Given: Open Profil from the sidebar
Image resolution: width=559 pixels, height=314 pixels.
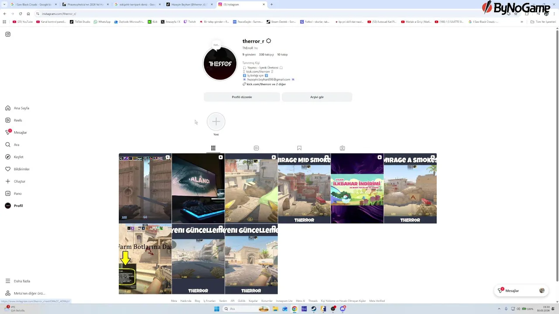Looking at the screenshot, I should (14, 206).
